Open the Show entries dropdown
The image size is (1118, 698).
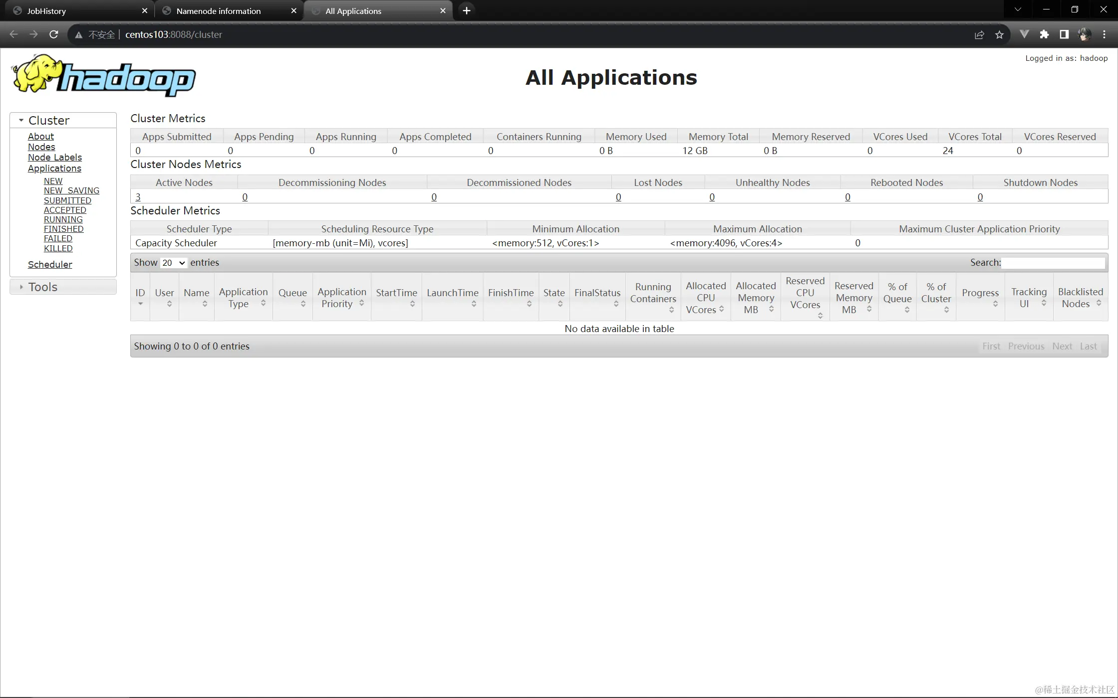pos(173,263)
